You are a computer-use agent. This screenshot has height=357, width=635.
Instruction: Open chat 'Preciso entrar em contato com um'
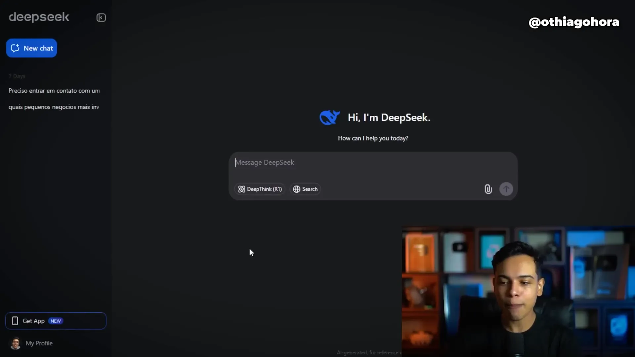coord(54,91)
